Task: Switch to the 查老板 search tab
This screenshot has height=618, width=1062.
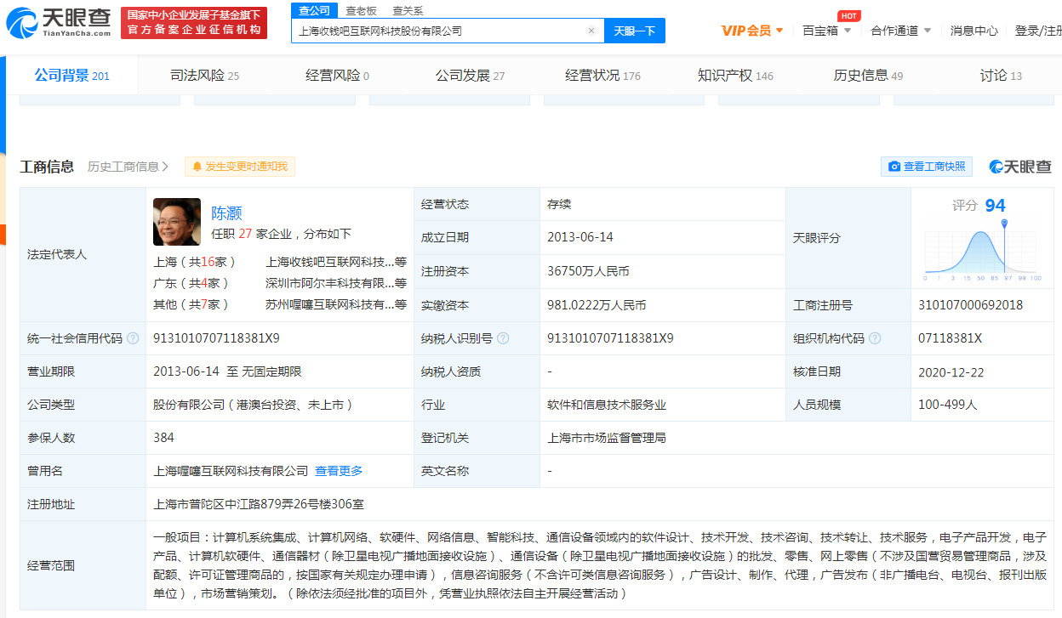Action: coord(362,10)
